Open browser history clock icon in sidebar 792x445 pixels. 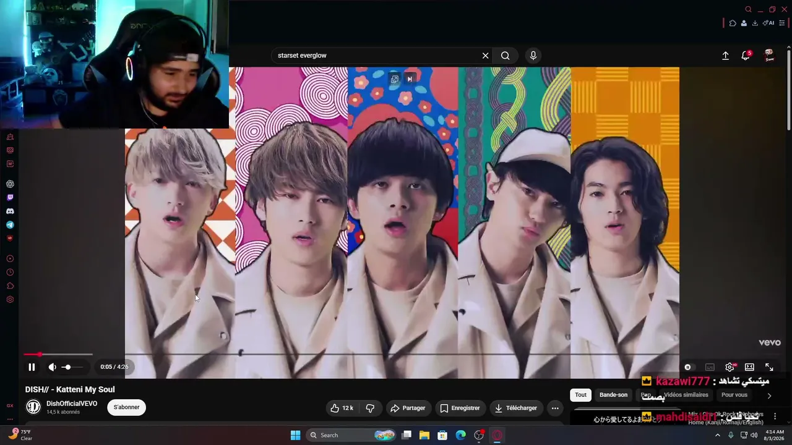coord(10,273)
